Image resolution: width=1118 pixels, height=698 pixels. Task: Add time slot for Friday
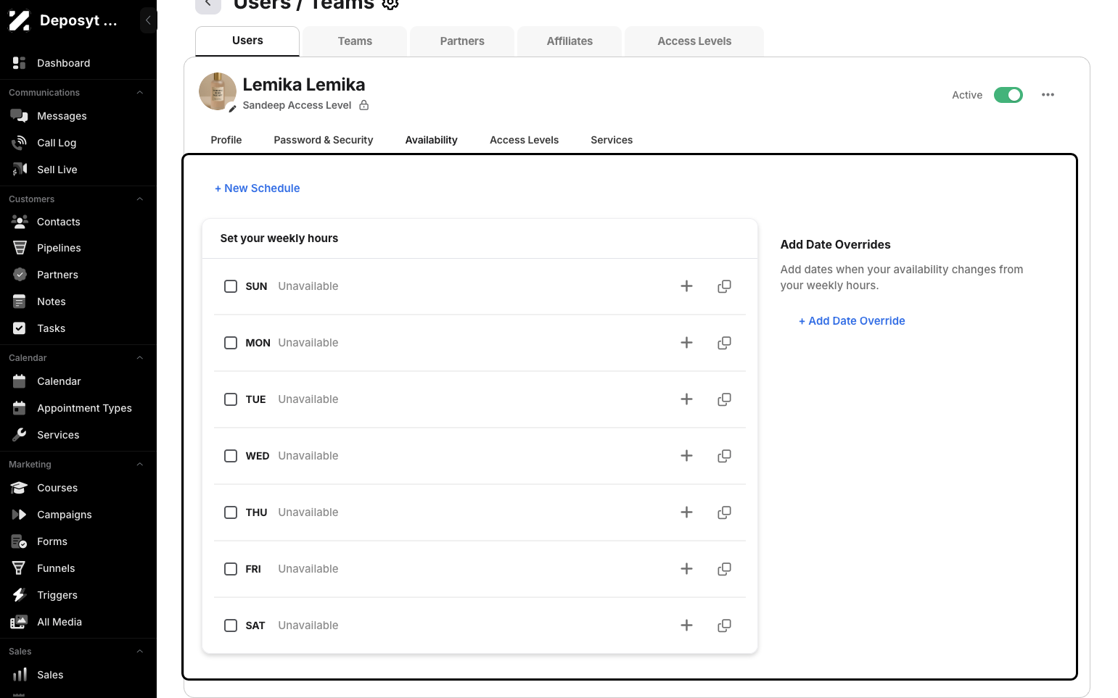point(686,569)
